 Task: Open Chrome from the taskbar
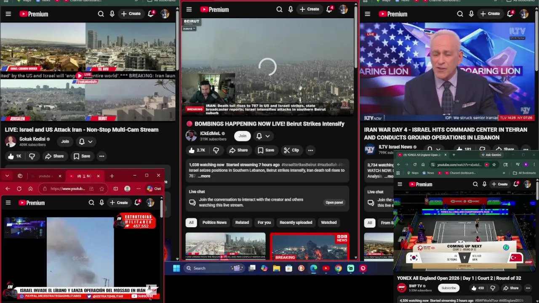click(338, 268)
